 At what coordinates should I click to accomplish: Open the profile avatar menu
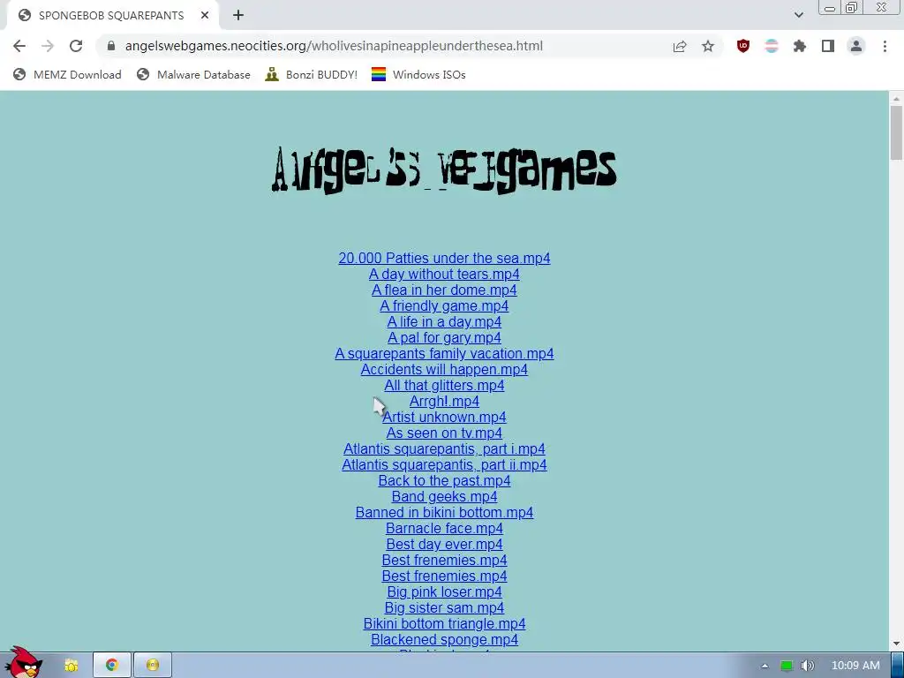(x=856, y=46)
